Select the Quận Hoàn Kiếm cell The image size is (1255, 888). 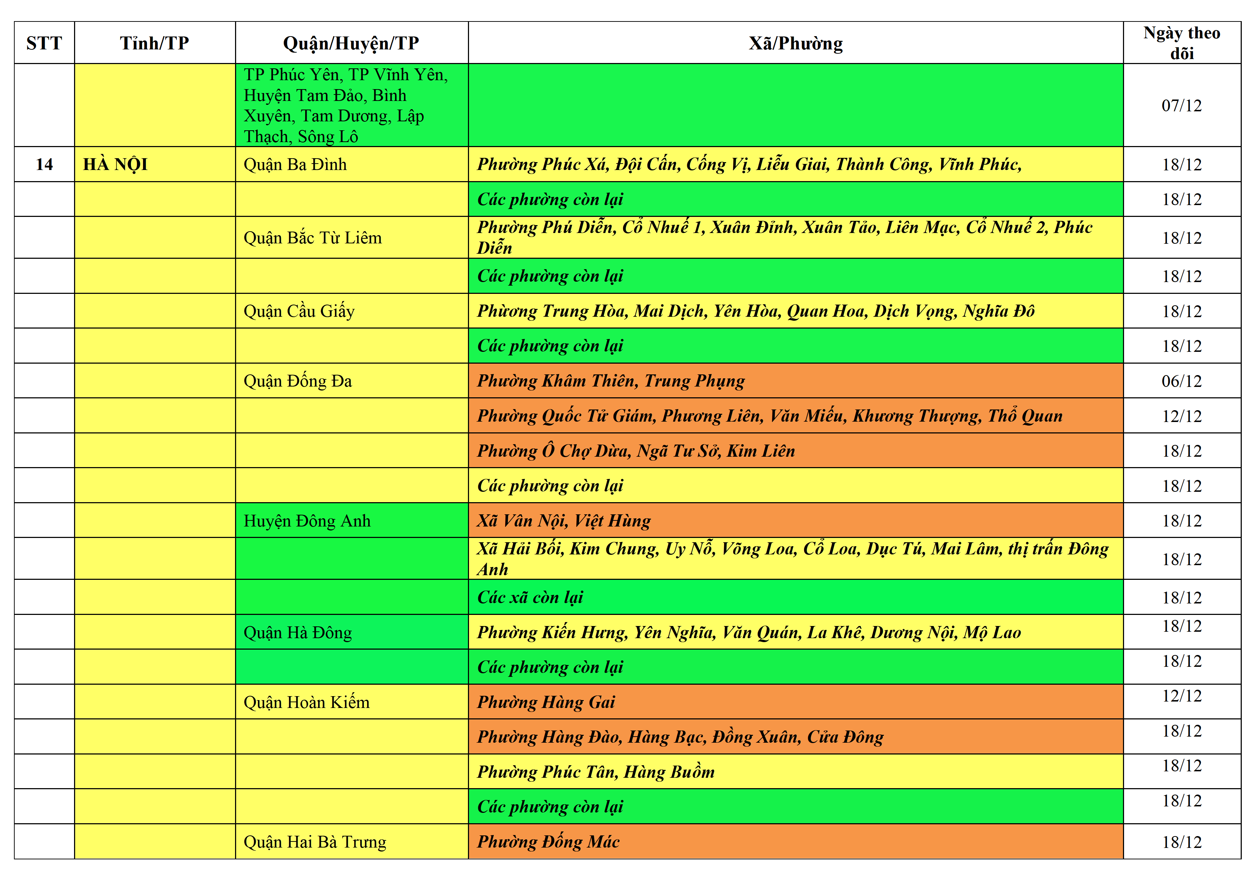[351, 702]
